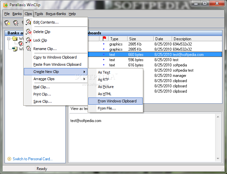The height and width of the screenshot is (174, 227).
Task: Open the Bonus-Banks menu
Action: 56,14
